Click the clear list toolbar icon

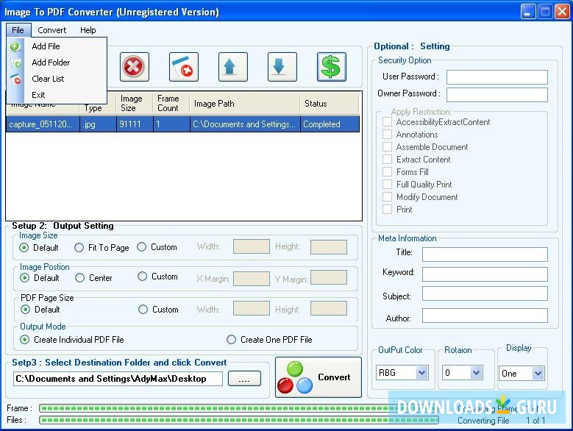(x=183, y=67)
